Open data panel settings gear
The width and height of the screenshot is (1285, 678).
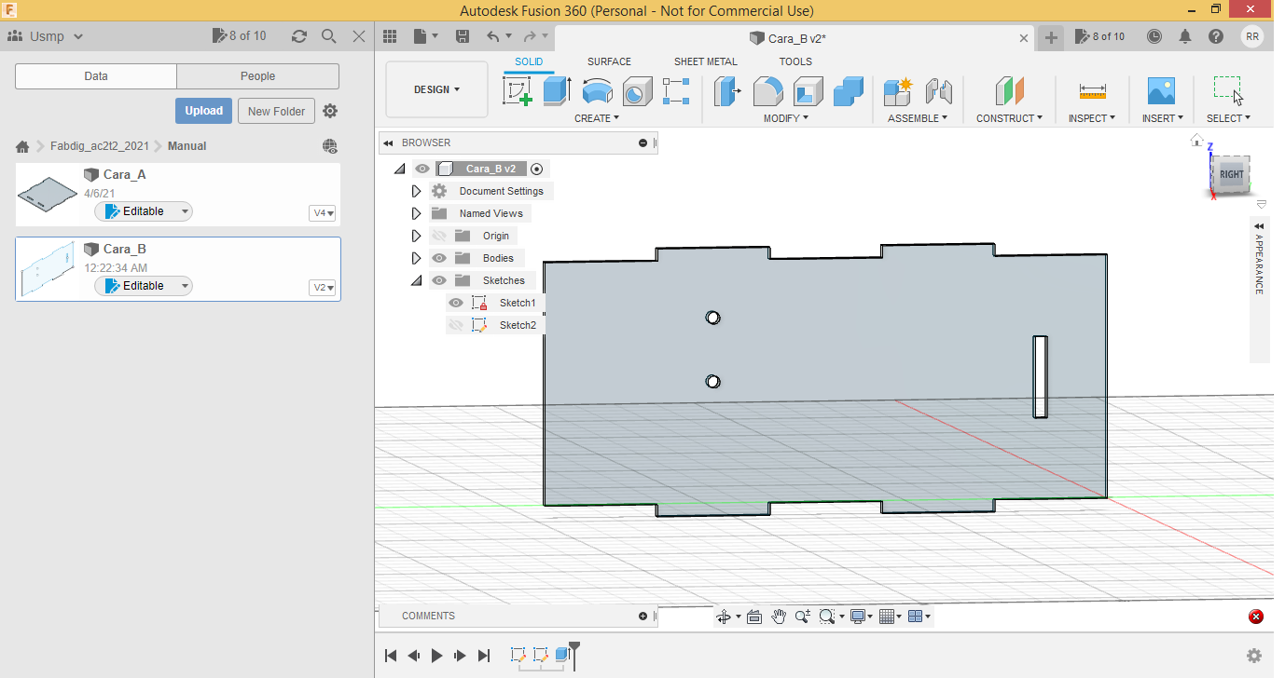point(330,111)
